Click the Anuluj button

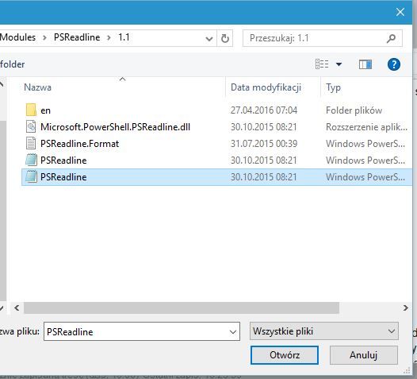[x=364, y=354]
